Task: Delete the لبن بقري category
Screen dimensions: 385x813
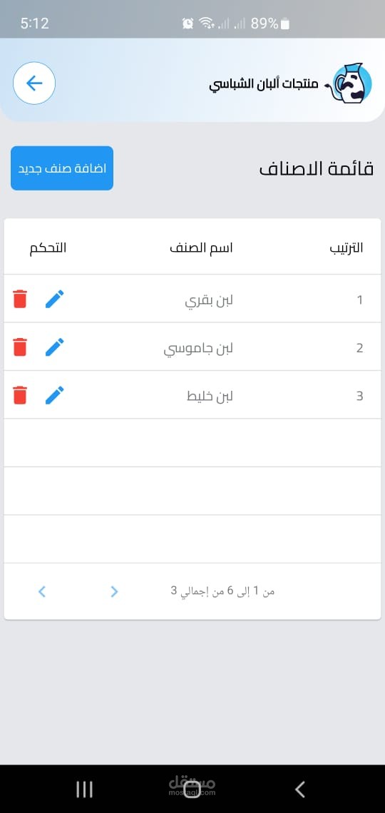Action: pyautogui.click(x=20, y=300)
